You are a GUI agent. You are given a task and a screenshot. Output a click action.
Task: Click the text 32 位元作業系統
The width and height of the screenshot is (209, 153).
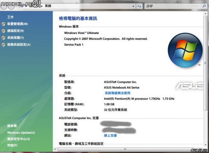pyautogui.click(x=115, y=110)
